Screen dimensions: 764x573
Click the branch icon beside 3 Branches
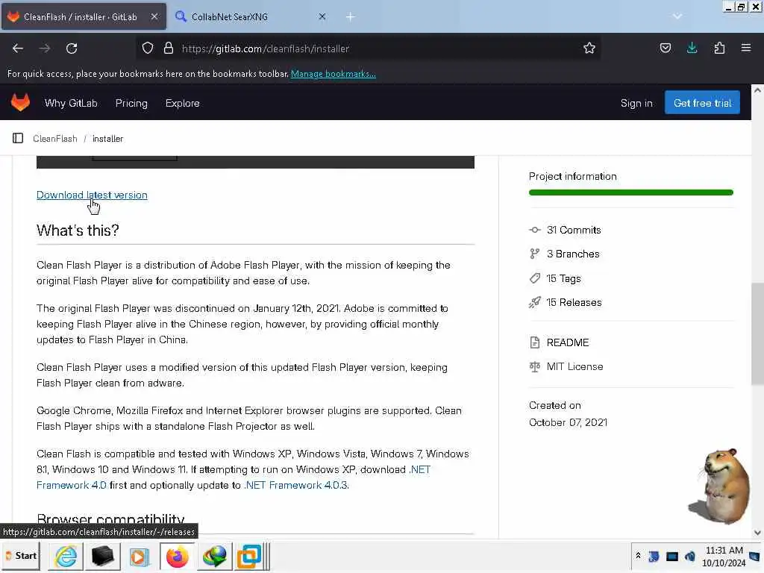[x=534, y=254]
